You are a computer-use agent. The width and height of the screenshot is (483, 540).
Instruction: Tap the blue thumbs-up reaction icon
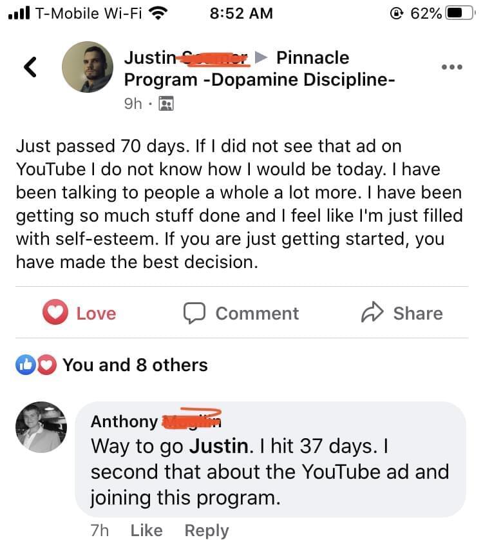(x=25, y=365)
